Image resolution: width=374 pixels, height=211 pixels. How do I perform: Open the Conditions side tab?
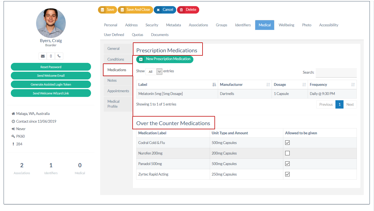pyautogui.click(x=116, y=59)
